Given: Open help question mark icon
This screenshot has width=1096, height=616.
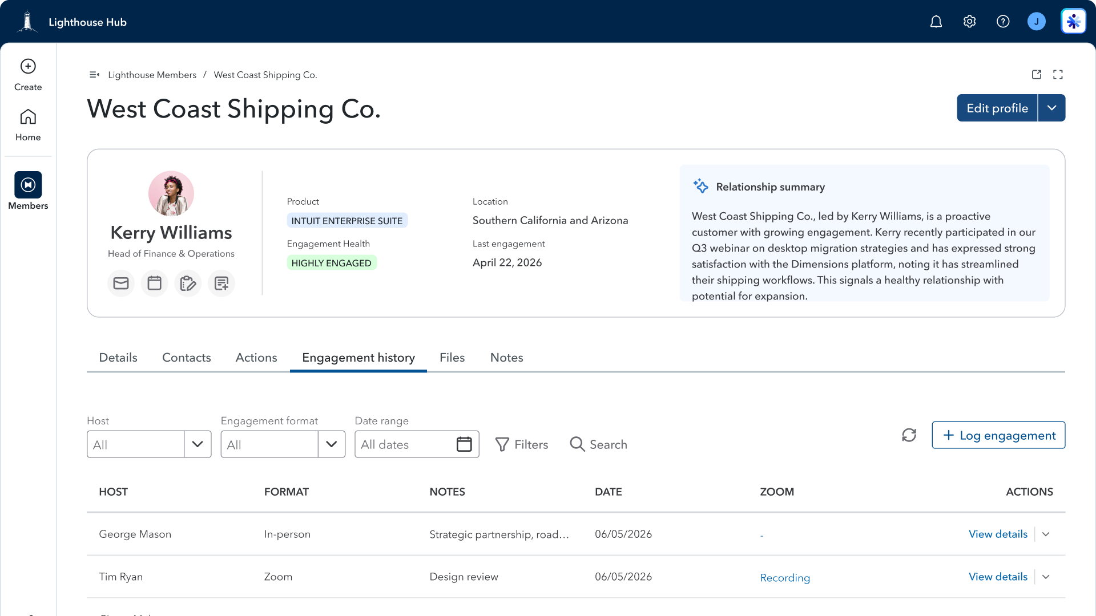Looking at the screenshot, I should (x=1003, y=22).
